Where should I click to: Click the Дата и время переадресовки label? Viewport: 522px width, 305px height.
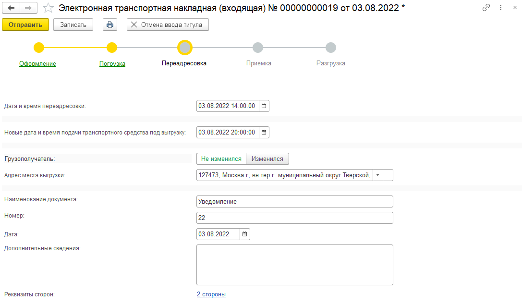(45, 106)
